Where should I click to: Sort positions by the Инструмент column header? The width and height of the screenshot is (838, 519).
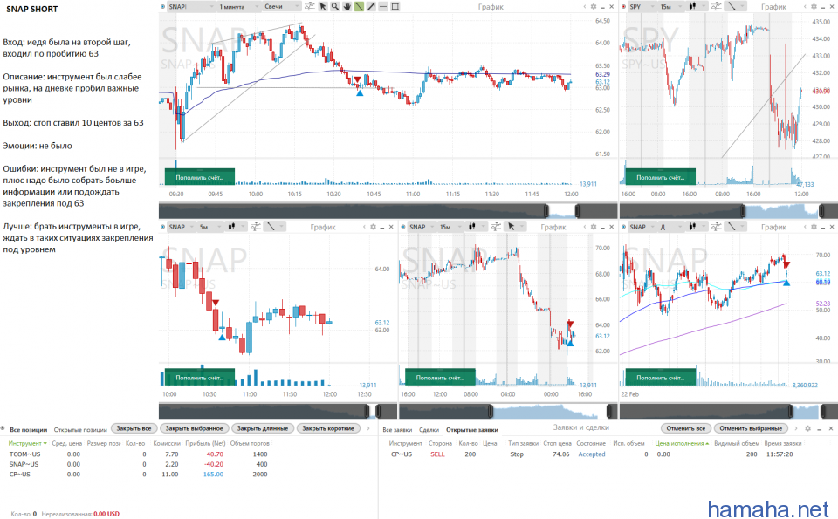pyautogui.click(x=27, y=443)
